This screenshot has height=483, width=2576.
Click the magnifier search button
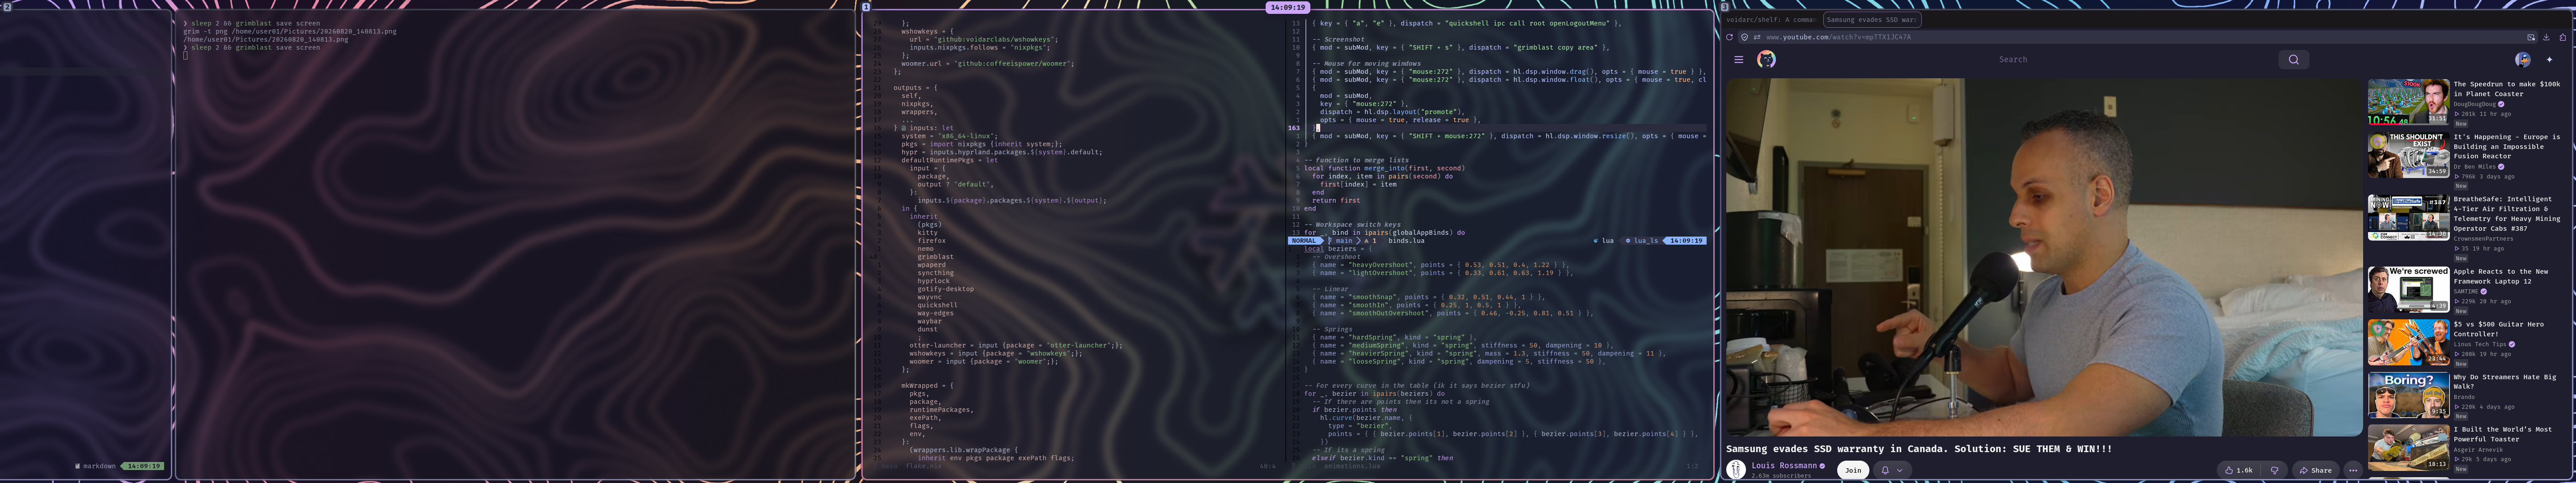2294,59
